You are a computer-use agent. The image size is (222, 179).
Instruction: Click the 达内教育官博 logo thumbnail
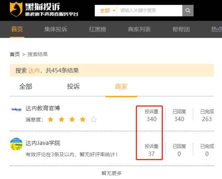[x=16, y=109]
